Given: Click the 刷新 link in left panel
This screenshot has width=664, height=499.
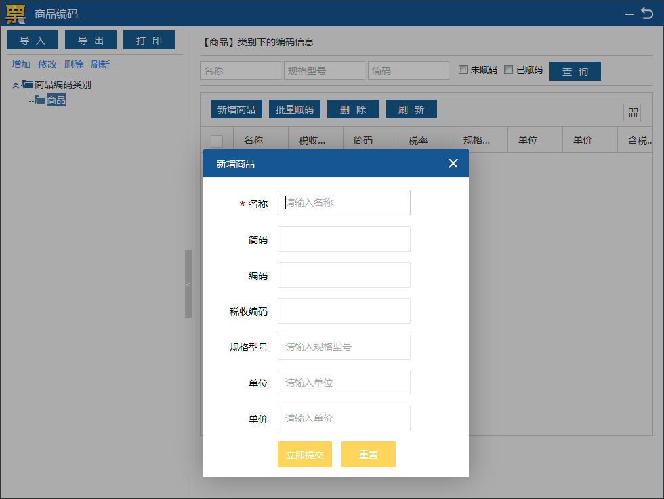Looking at the screenshot, I should pos(100,64).
